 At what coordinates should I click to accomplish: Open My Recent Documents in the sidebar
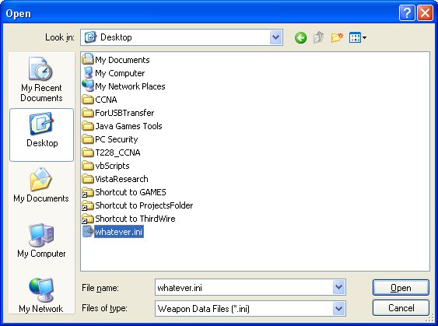click(41, 79)
